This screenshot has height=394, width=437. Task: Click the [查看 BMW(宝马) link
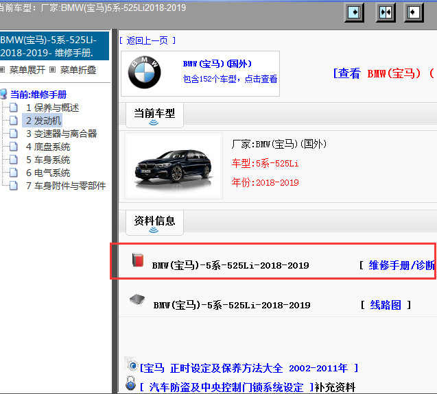[385, 73]
